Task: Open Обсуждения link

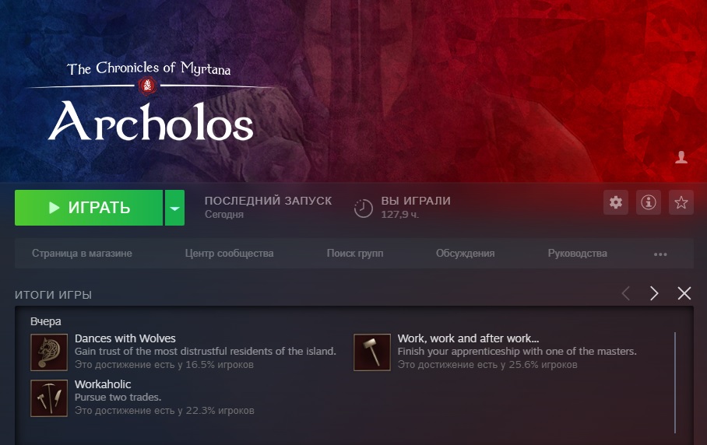Action: click(x=465, y=254)
